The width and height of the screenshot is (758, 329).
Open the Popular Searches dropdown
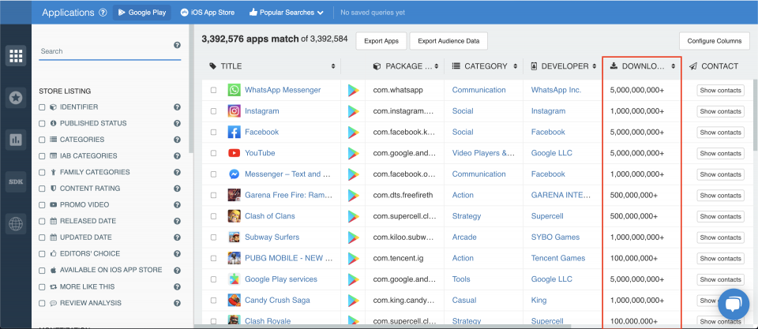287,13
